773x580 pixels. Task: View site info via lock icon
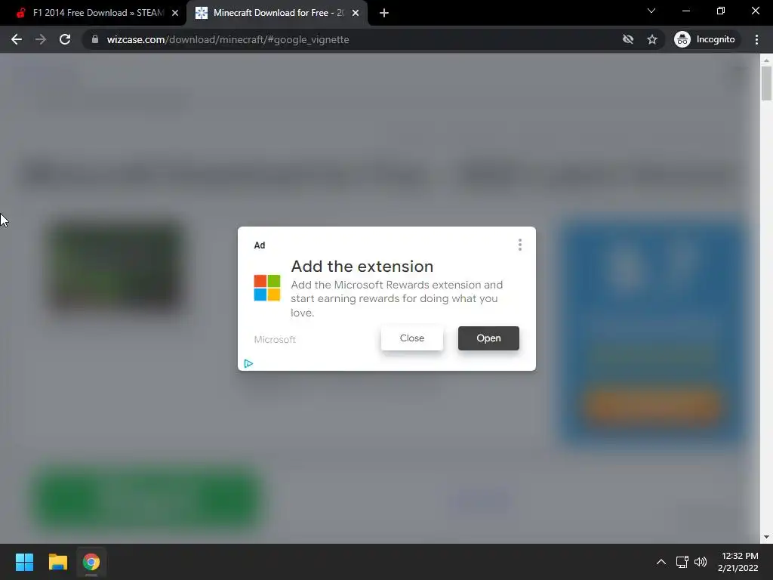95,39
